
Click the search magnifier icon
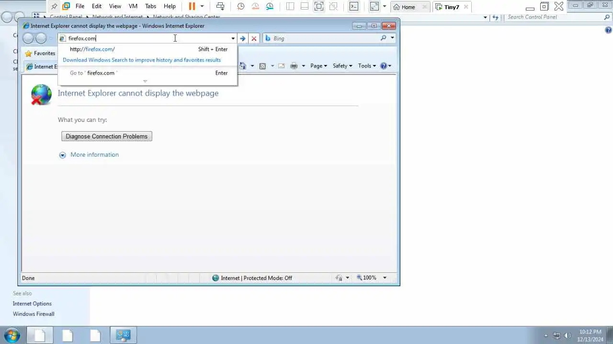pos(384,38)
